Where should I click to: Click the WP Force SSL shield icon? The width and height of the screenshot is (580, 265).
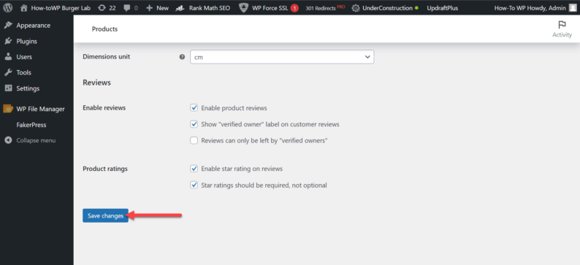click(x=243, y=8)
